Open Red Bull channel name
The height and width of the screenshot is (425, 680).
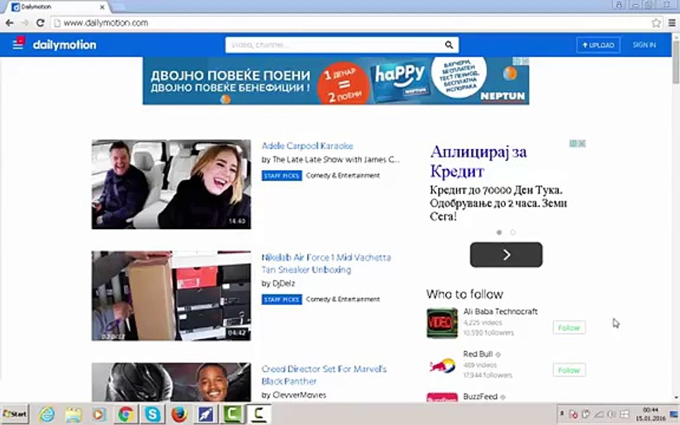click(x=478, y=354)
